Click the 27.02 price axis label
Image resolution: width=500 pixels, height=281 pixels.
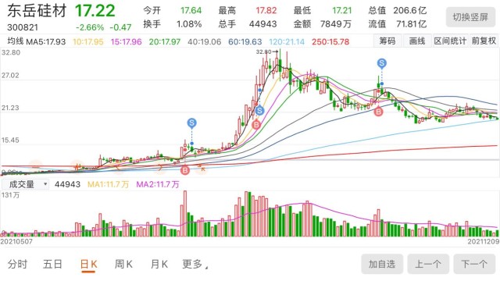point(10,76)
